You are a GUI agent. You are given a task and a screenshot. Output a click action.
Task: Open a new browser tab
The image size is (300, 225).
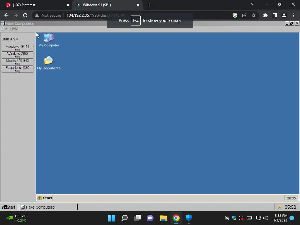point(149,5)
